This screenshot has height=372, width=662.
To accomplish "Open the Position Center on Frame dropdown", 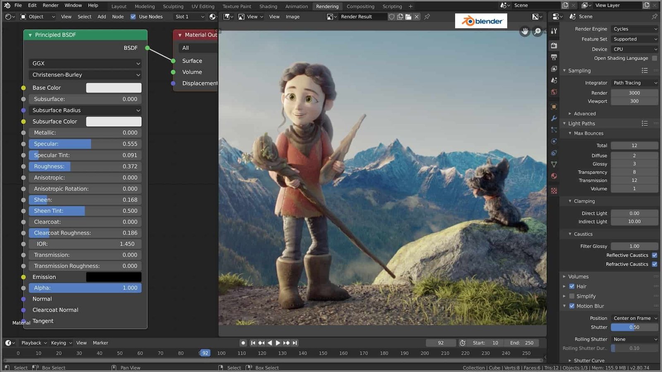I will pyautogui.click(x=635, y=318).
